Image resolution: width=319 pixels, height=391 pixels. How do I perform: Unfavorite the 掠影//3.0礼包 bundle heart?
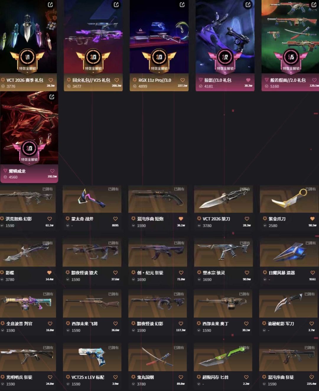pyautogui.click(x=248, y=80)
